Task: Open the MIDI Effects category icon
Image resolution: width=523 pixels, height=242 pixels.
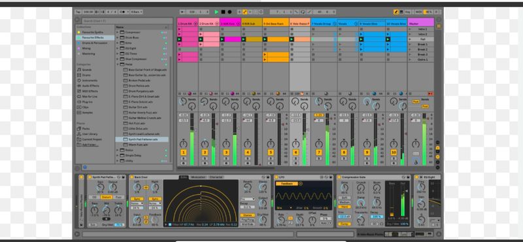Action: (79, 91)
